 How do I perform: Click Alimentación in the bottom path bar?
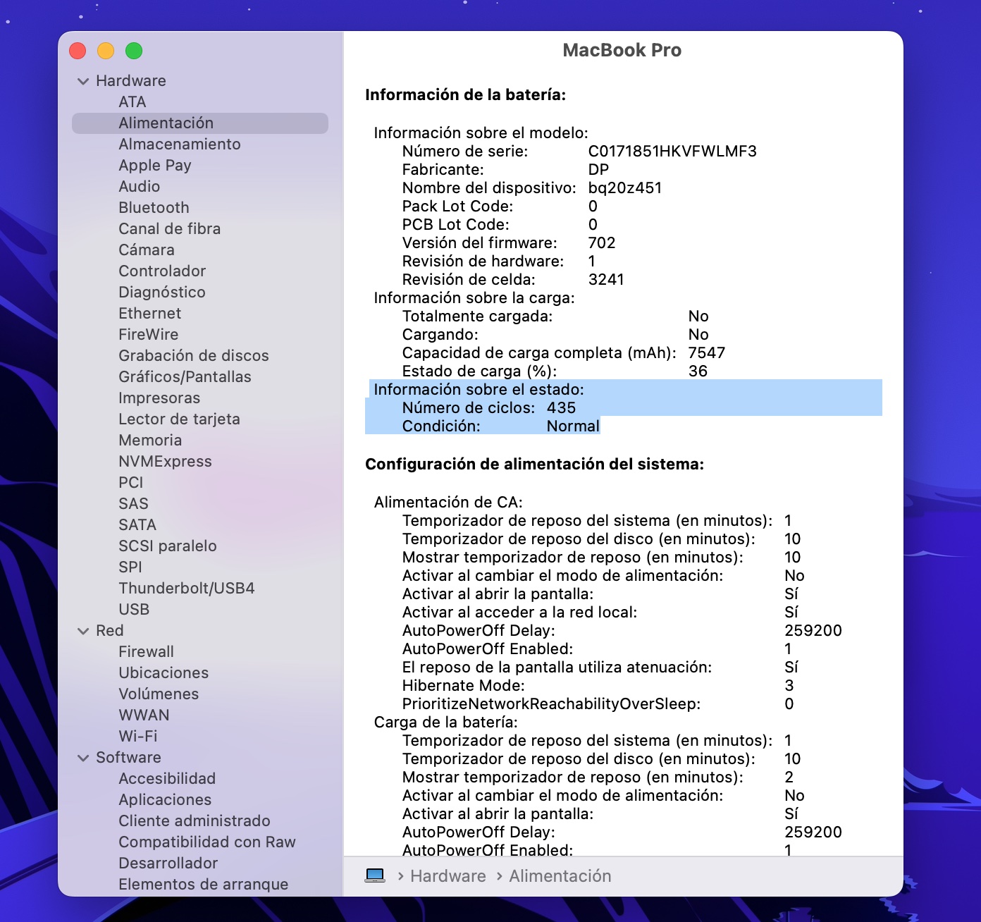(560, 876)
